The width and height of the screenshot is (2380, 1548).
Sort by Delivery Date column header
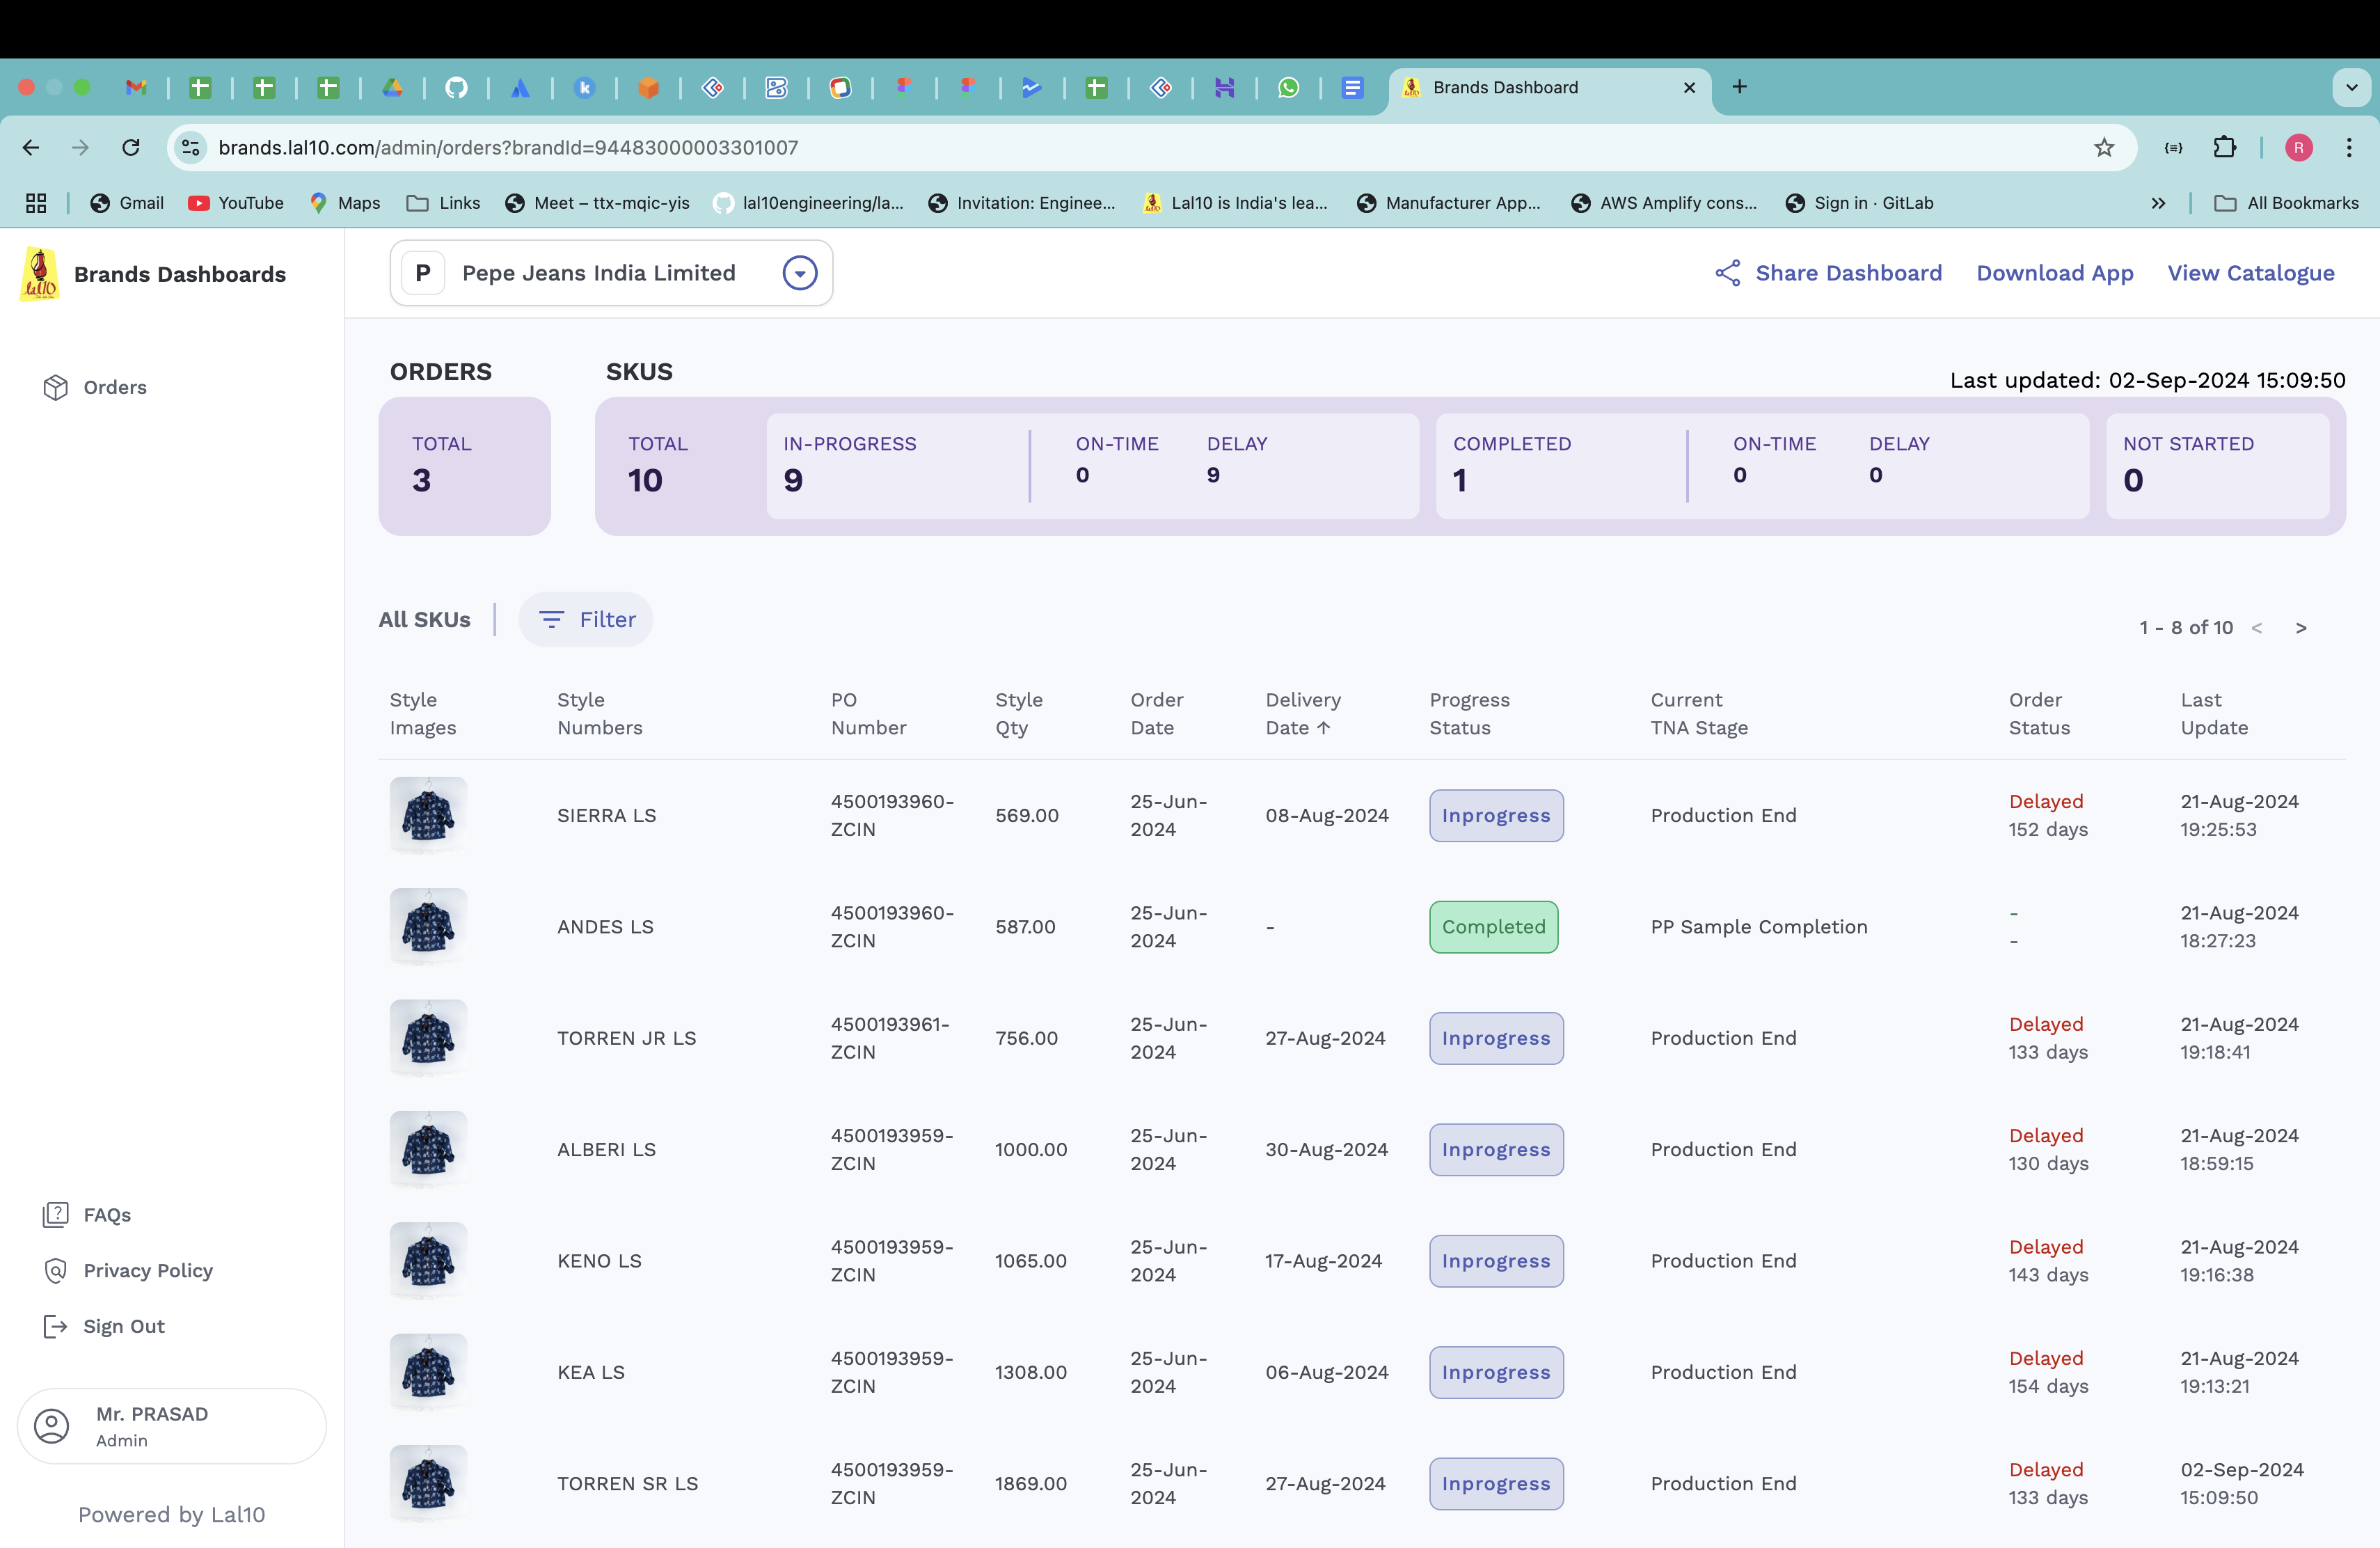coord(1303,714)
